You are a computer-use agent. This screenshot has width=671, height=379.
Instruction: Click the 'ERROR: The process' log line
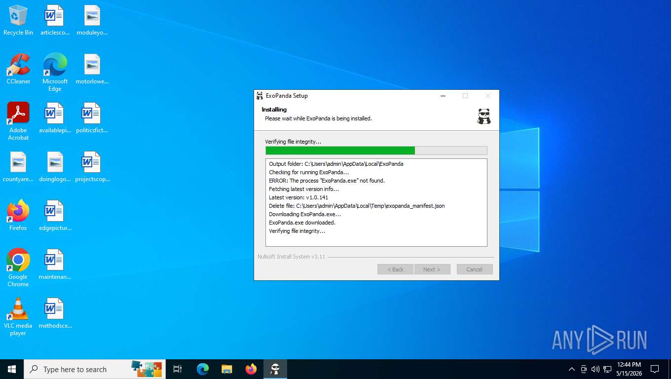(x=327, y=181)
